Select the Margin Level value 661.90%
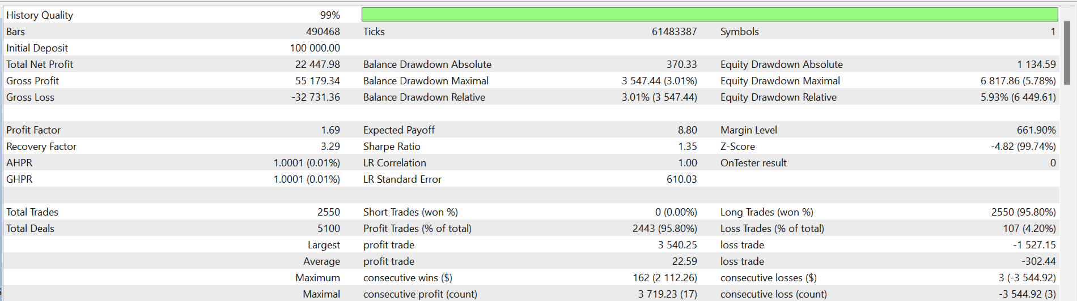 (x=1036, y=130)
